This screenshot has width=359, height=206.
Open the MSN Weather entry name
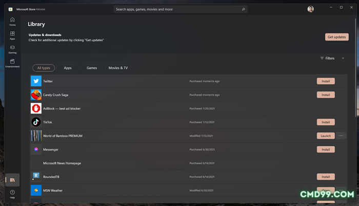click(x=53, y=191)
